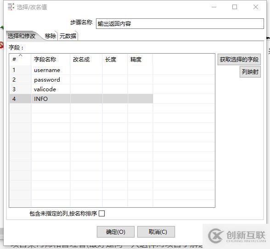Screen dimensions: 270x249
Task: Open the 移除 tab
Action: [51, 36]
